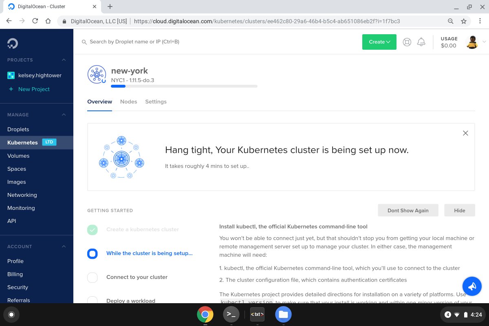Image resolution: width=489 pixels, height=326 pixels.
Task: Open Chrome three-dot menu
Action: [x=480, y=21]
